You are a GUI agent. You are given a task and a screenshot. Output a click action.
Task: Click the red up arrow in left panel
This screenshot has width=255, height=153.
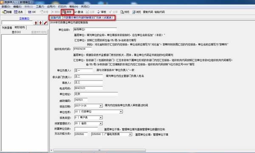(x=36, y=23)
